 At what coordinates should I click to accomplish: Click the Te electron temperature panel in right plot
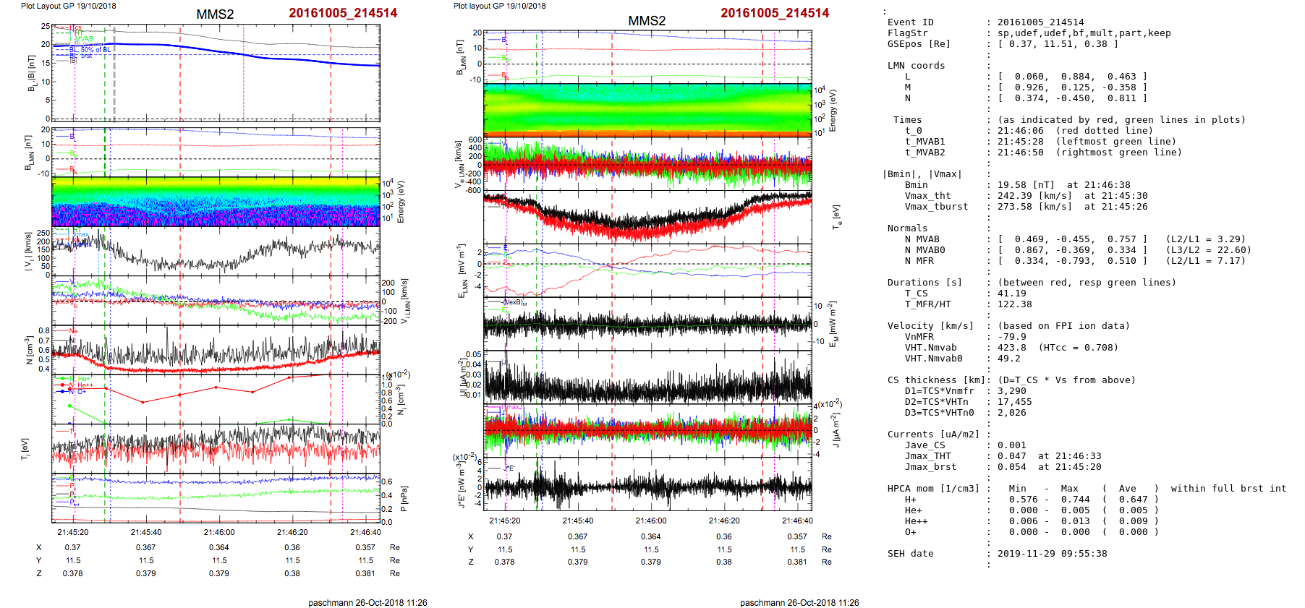(647, 215)
